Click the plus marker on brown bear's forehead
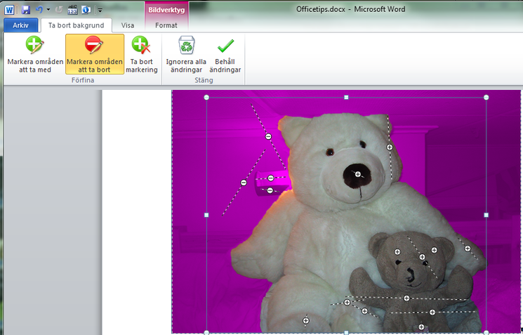 (x=397, y=251)
